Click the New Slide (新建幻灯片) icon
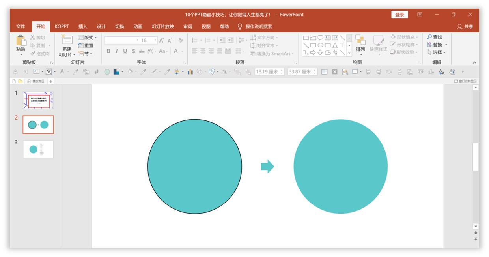Screen dimensions: 489x257 click(x=67, y=41)
